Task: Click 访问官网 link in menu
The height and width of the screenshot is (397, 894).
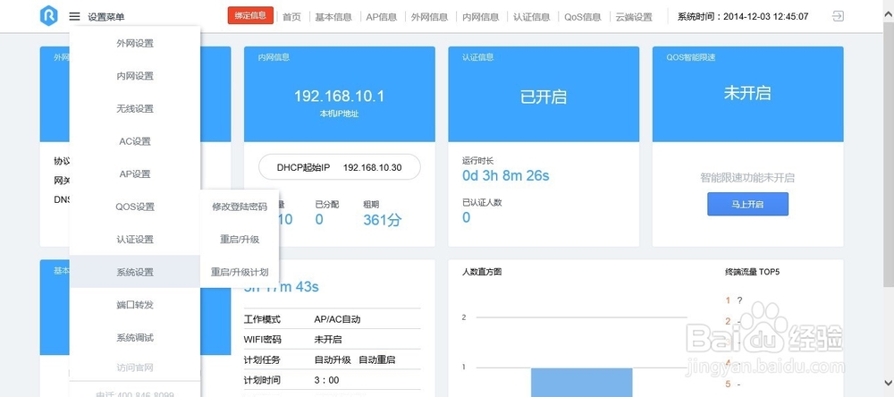Action: point(135,367)
